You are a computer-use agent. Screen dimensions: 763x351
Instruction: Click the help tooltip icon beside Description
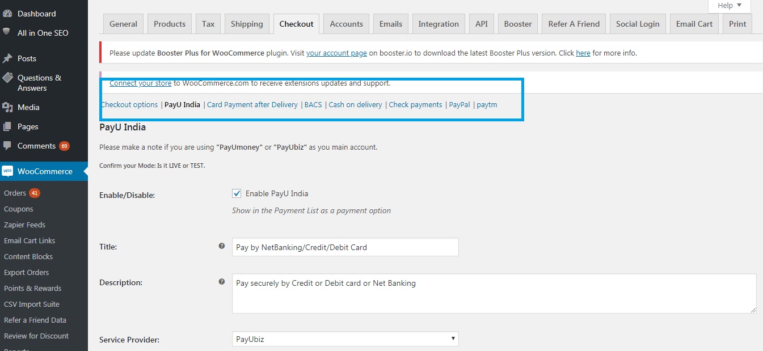click(222, 281)
